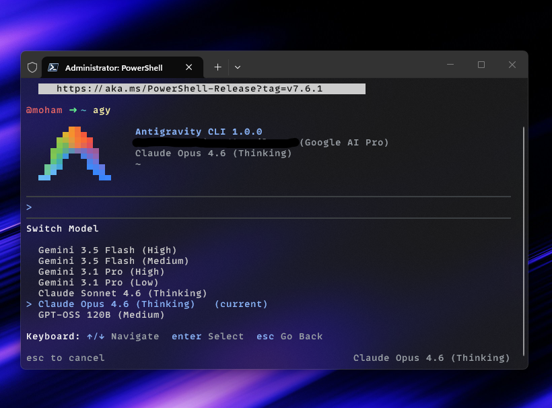Select Claude Sonnet 4.6 (Thinking) model
The image size is (552, 408).
(x=123, y=294)
